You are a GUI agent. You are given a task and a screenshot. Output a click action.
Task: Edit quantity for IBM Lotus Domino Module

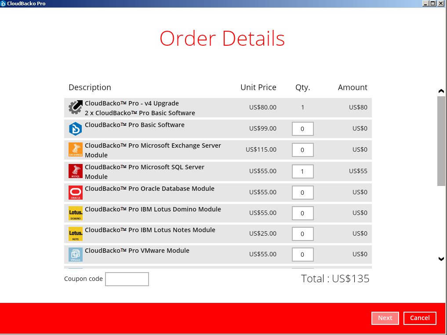tap(303, 213)
